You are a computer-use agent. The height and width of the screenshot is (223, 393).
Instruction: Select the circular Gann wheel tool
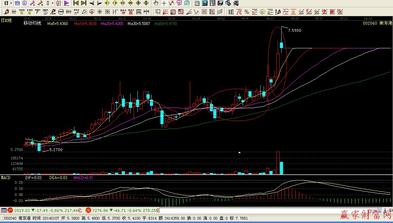click(x=61, y=12)
